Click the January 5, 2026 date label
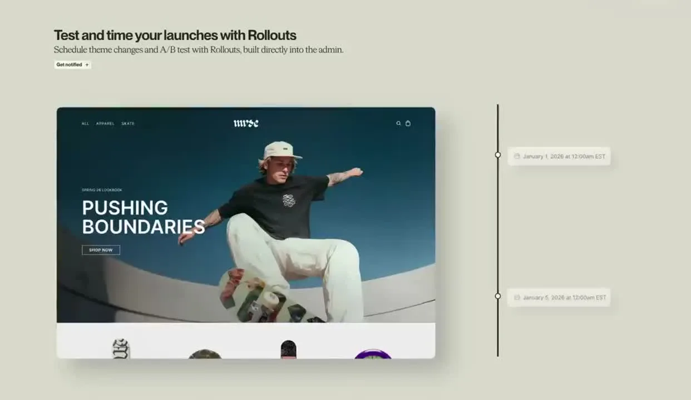The width and height of the screenshot is (691, 400). click(x=559, y=298)
